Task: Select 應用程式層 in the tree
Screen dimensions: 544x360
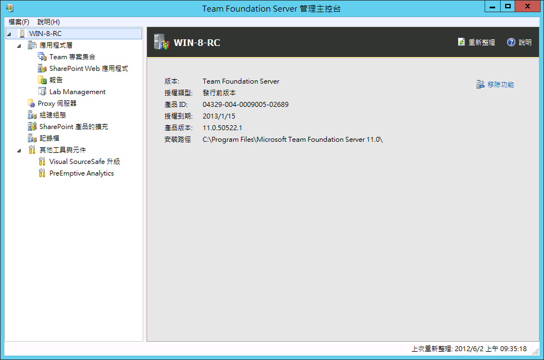Action: 56,45
